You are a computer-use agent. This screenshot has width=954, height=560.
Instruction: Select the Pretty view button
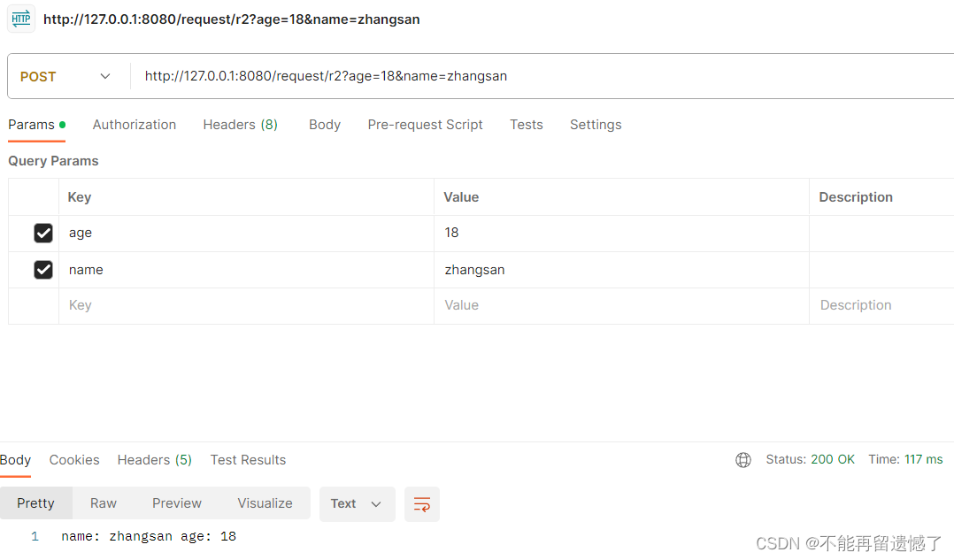36,503
